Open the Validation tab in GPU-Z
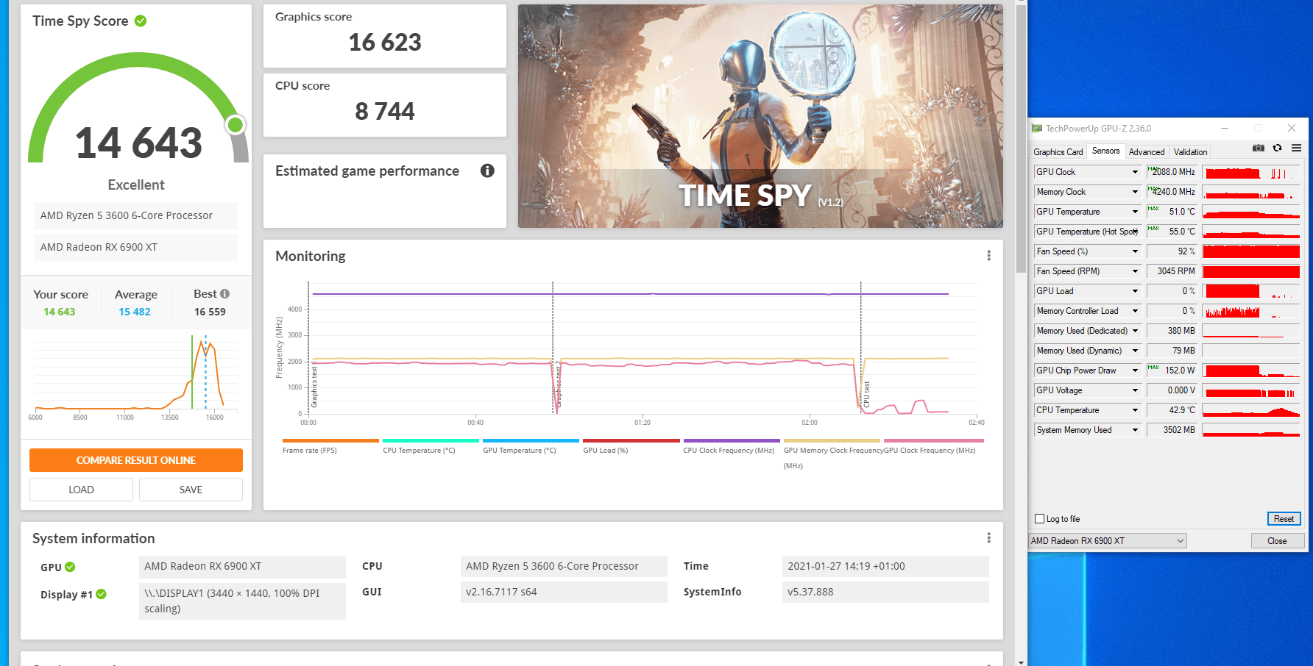 (1190, 152)
